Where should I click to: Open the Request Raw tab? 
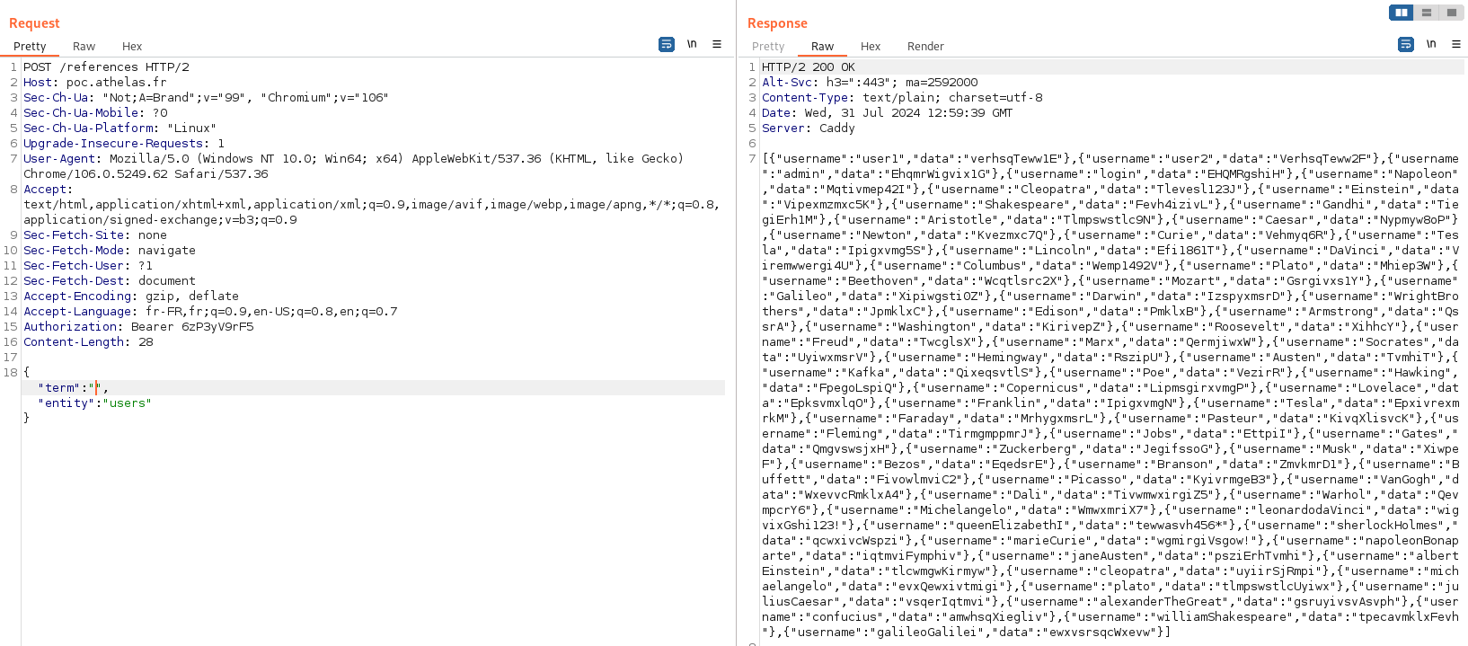tap(84, 47)
